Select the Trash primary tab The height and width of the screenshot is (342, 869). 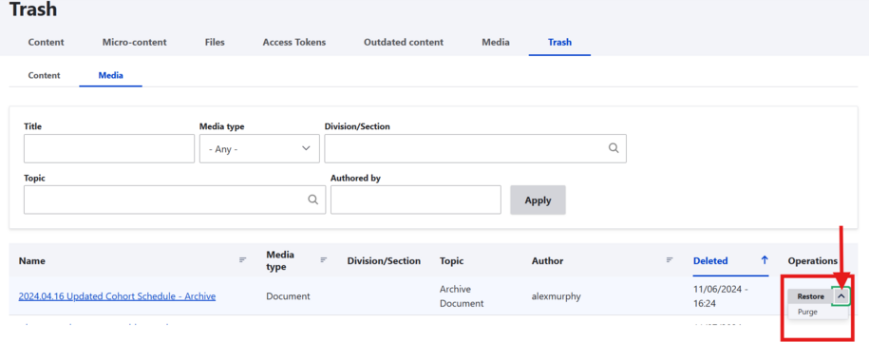click(x=559, y=42)
